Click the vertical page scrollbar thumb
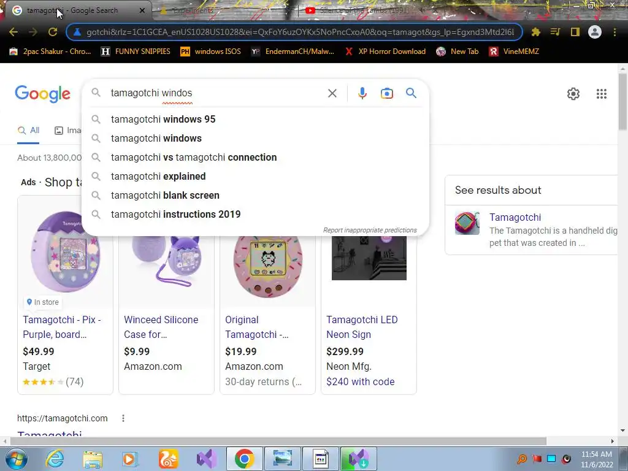 coord(622,101)
